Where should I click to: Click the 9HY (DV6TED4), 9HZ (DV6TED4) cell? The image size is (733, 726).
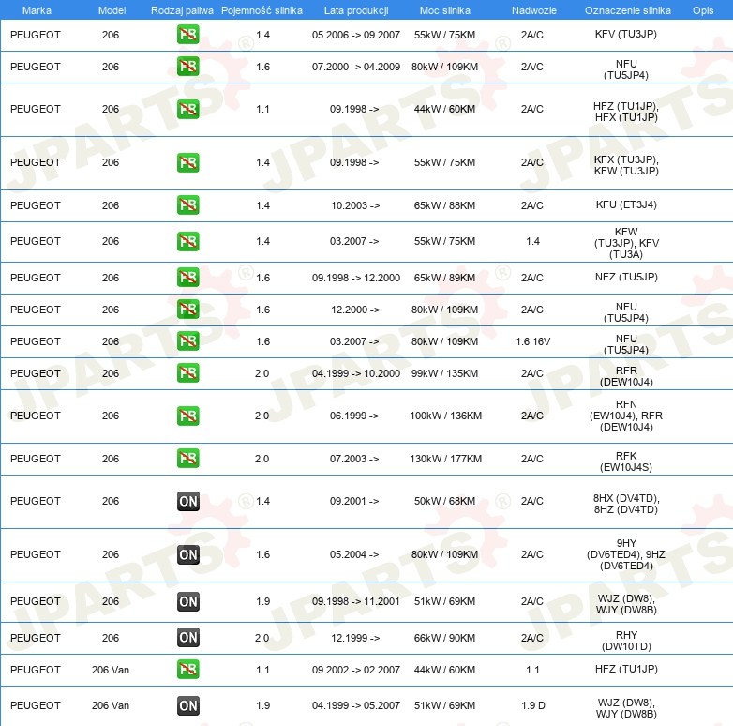[626, 554]
